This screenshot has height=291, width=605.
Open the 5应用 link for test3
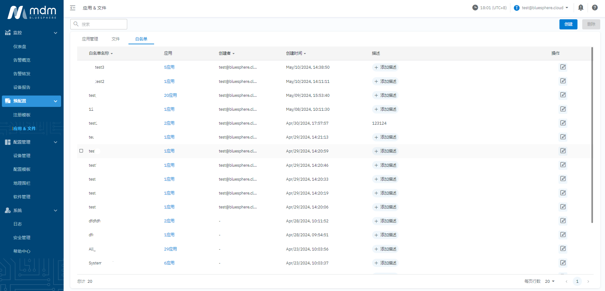click(x=169, y=67)
